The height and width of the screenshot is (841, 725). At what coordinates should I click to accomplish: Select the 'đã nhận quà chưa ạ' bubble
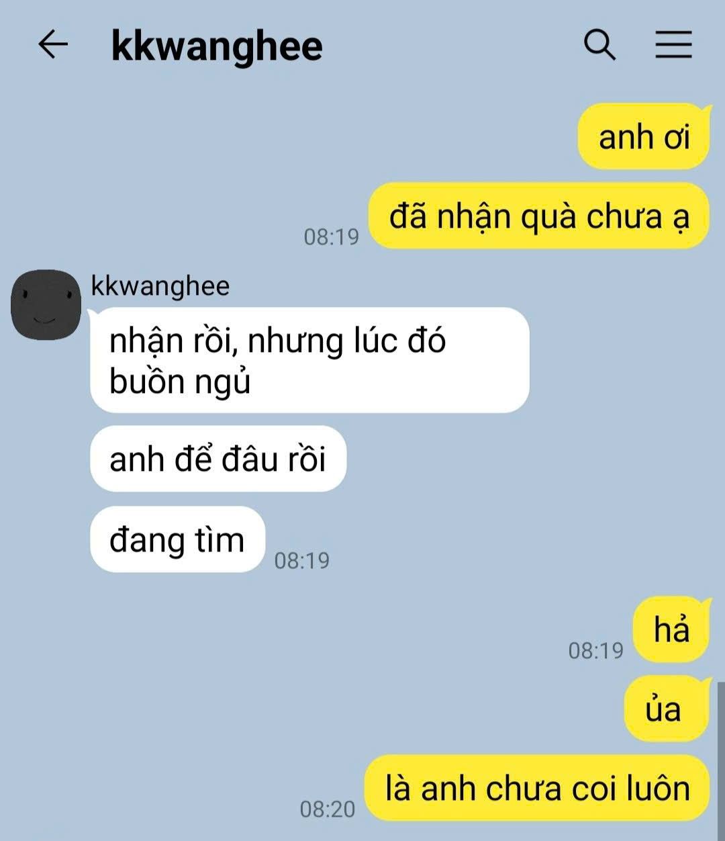(539, 216)
